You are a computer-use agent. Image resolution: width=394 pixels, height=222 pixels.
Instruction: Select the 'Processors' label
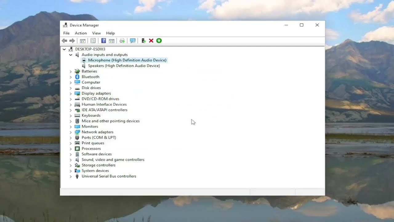coord(91,149)
